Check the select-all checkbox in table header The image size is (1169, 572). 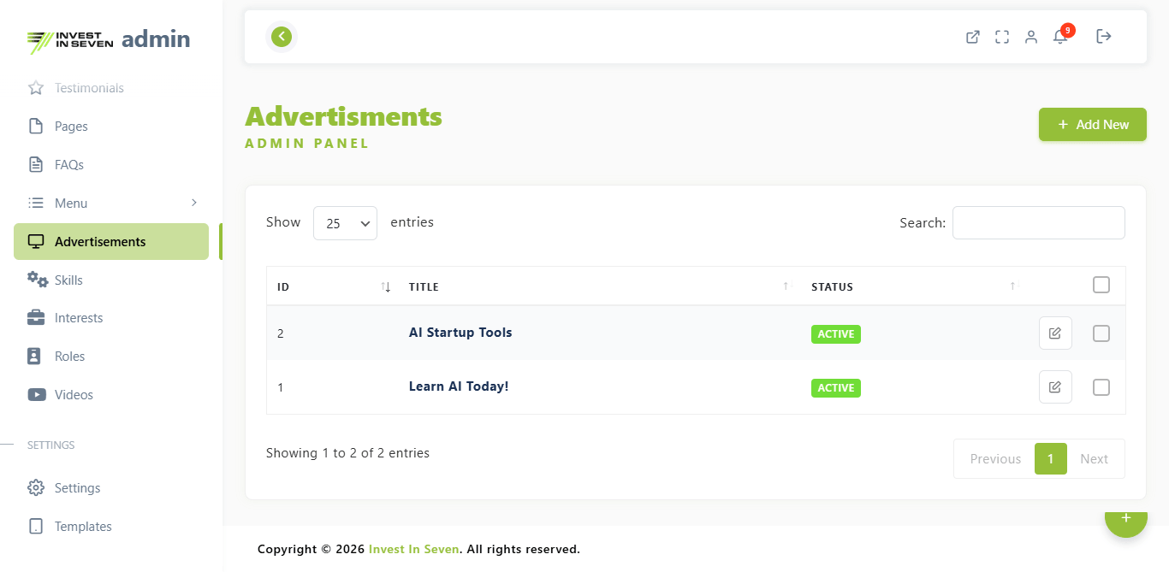[x=1101, y=286]
